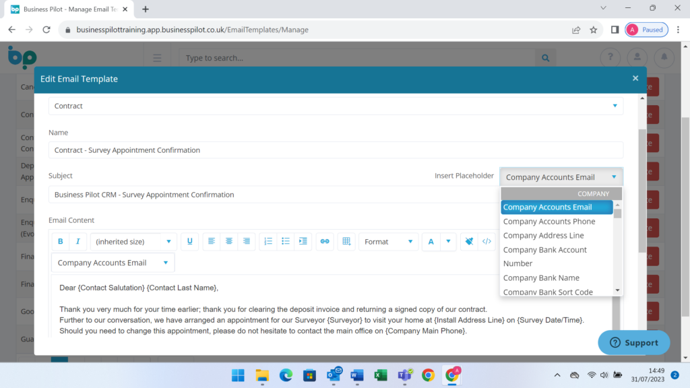Align text left in editor
690x388 pixels.
(211, 242)
